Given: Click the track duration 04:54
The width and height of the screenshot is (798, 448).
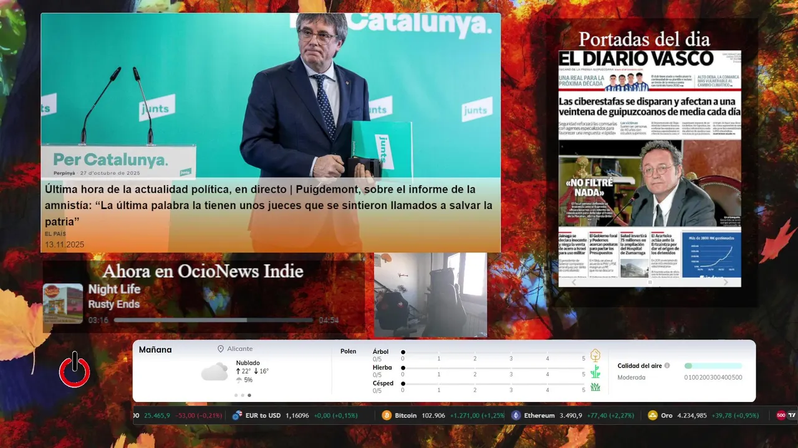Looking at the screenshot, I should [x=329, y=320].
